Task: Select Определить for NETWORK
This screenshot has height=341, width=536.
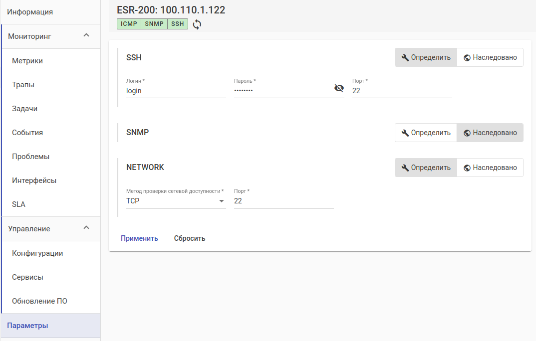Action: [426, 168]
